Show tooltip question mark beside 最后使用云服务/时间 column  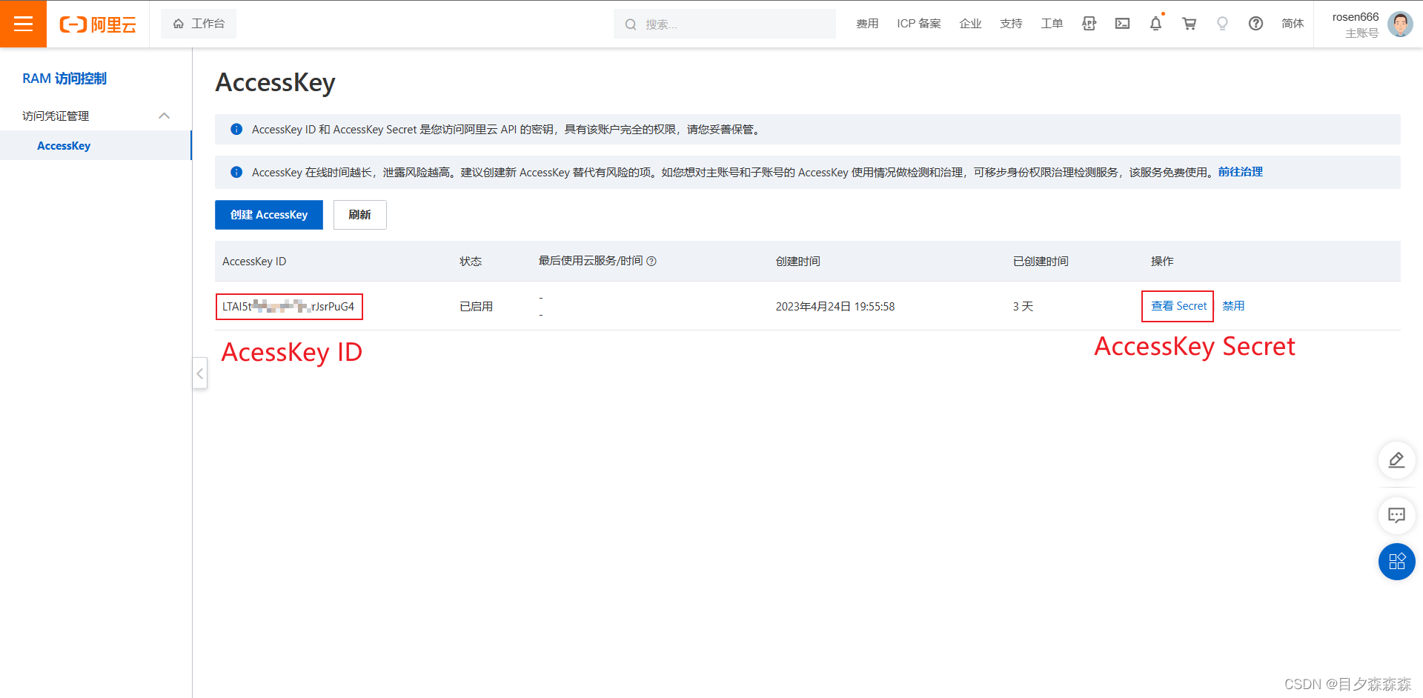(x=651, y=262)
